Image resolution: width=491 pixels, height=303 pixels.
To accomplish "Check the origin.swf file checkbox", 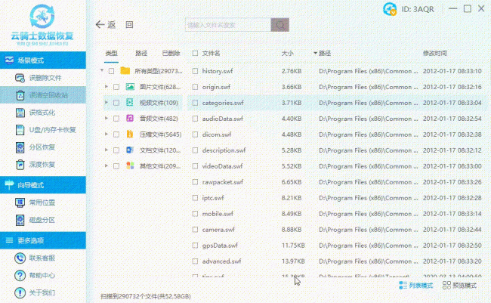I will [x=195, y=87].
